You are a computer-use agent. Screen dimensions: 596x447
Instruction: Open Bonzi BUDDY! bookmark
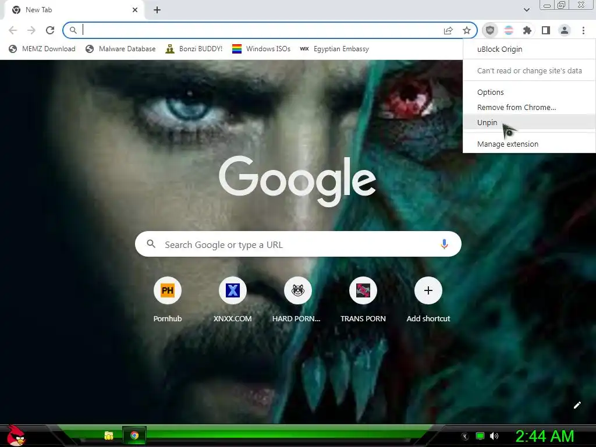[x=194, y=49]
